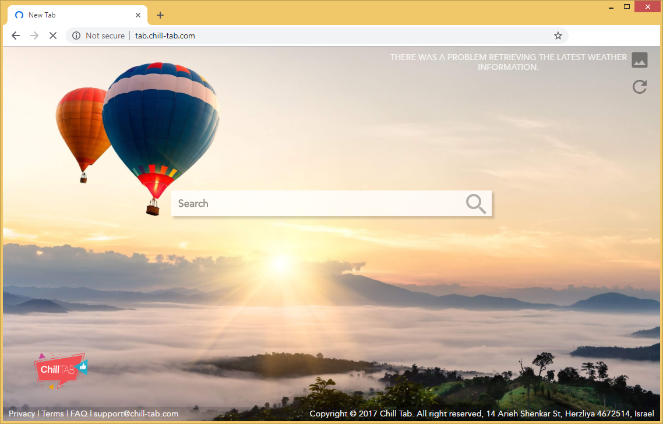Click the Copyright 2017 Chill Tab text
Screen dimensions: 663x424
click(482, 414)
